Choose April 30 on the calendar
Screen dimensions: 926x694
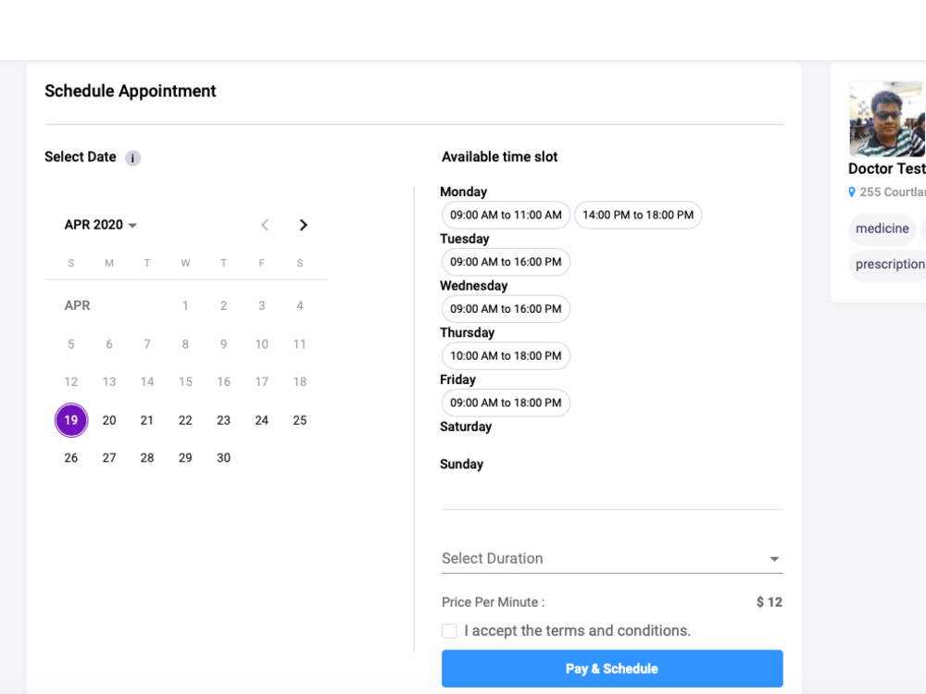[x=223, y=458]
